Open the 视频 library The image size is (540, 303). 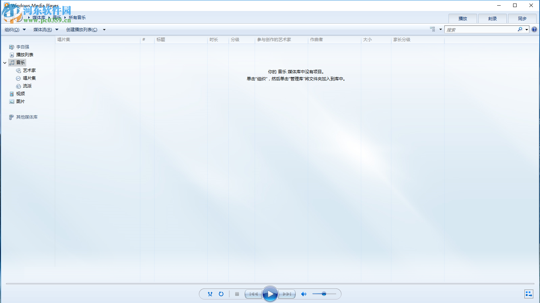coord(20,93)
